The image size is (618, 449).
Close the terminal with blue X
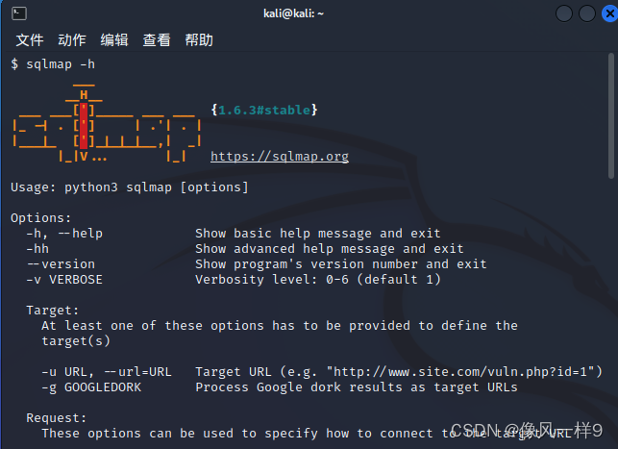(x=609, y=13)
